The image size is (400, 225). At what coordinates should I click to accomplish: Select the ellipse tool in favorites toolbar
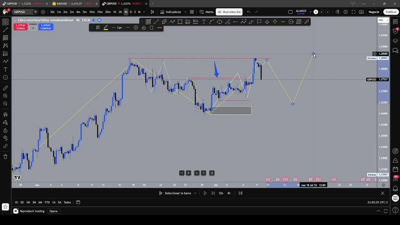[x=220, y=22]
